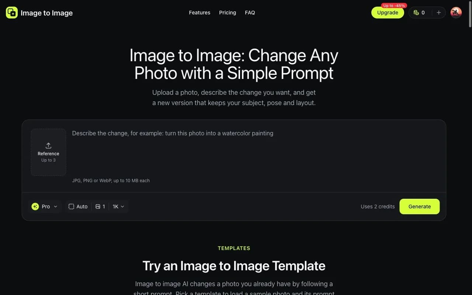Click the Image to Image logo icon

pyautogui.click(x=12, y=13)
